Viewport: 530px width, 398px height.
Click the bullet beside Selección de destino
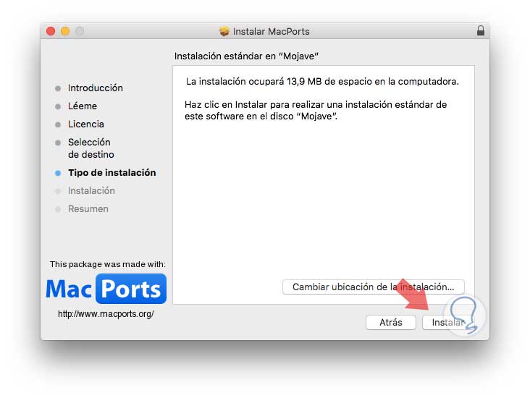pos(58,143)
